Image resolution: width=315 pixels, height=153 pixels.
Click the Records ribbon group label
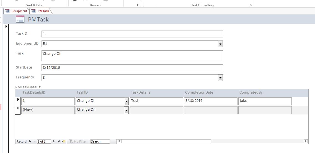point(96,5)
